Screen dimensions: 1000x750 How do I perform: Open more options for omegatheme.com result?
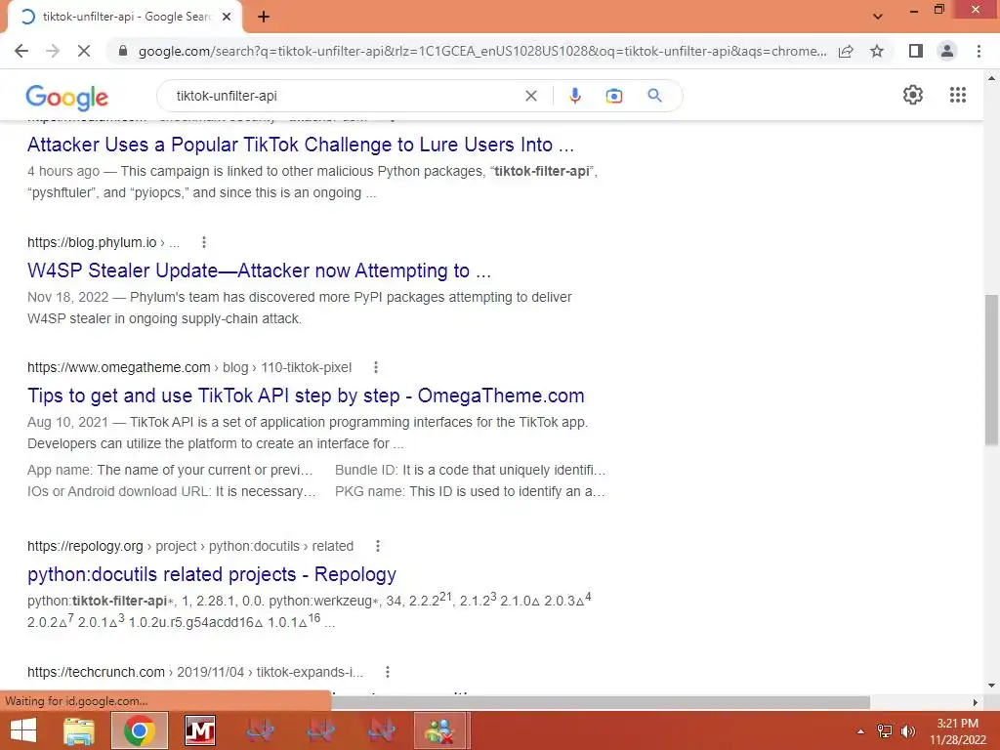(376, 367)
